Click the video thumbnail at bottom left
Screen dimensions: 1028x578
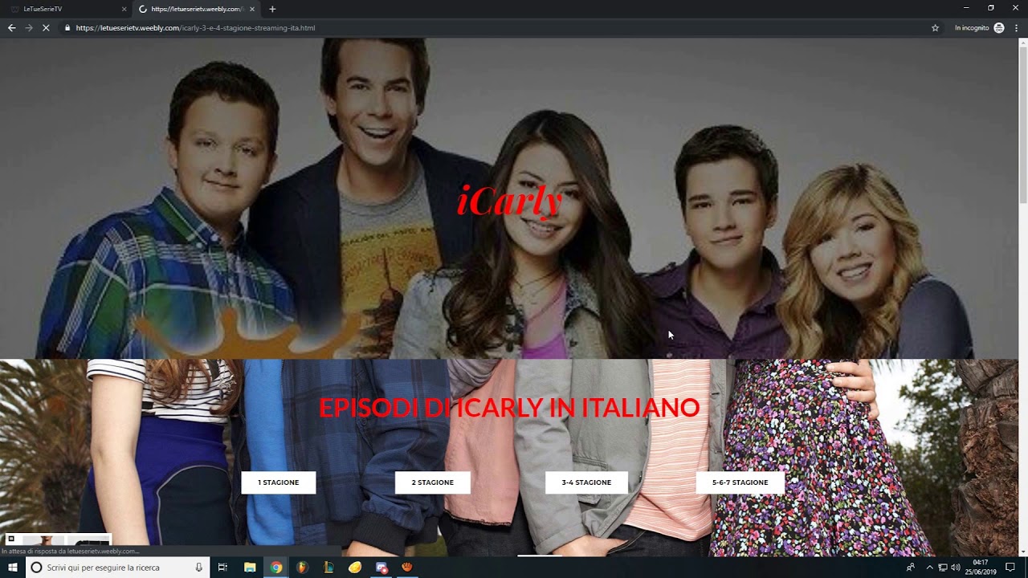(x=57, y=539)
